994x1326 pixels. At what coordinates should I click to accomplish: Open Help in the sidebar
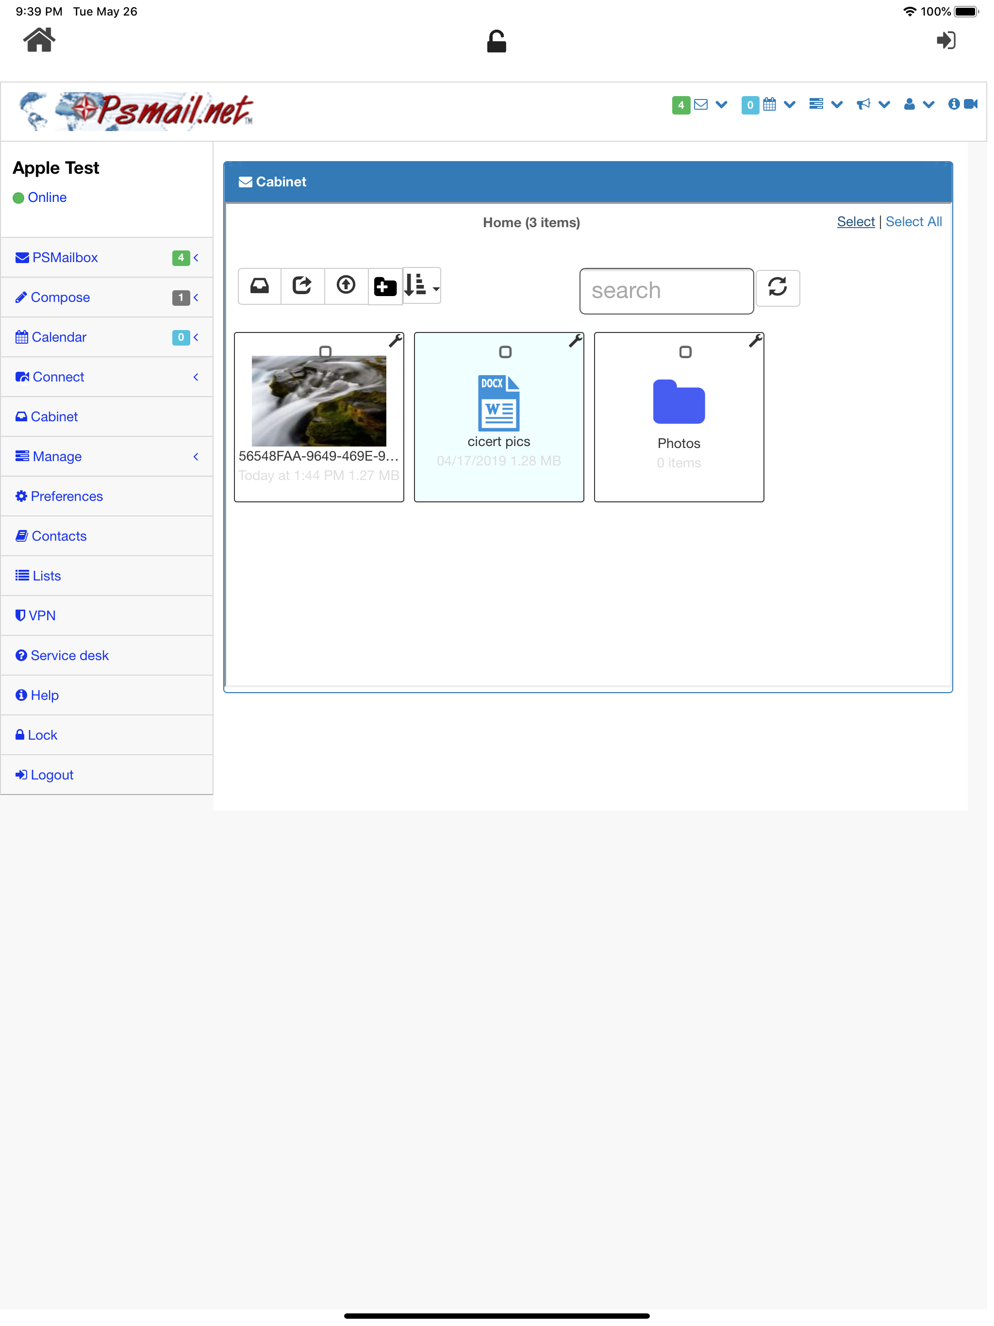(107, 696)
